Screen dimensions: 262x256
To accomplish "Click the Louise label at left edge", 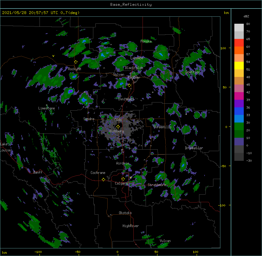I will coord(5,150).
